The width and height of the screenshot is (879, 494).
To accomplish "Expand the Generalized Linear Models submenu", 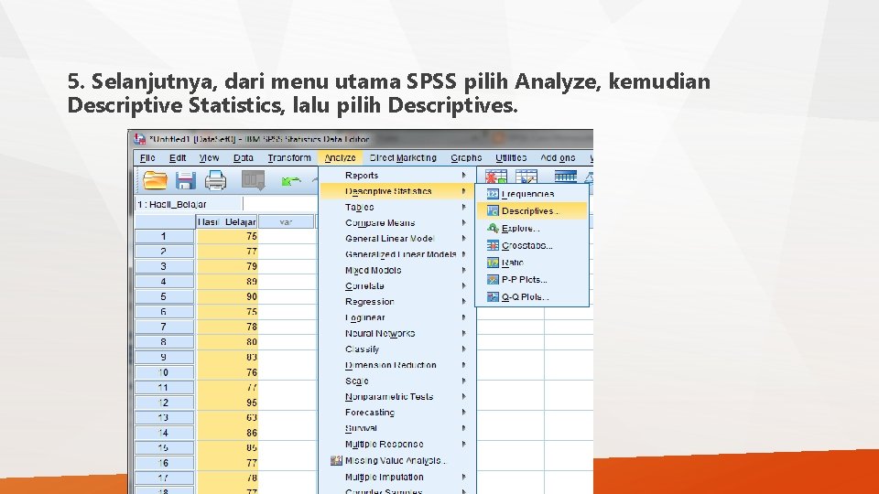I will pyautogui.click(x=397, y=254).
